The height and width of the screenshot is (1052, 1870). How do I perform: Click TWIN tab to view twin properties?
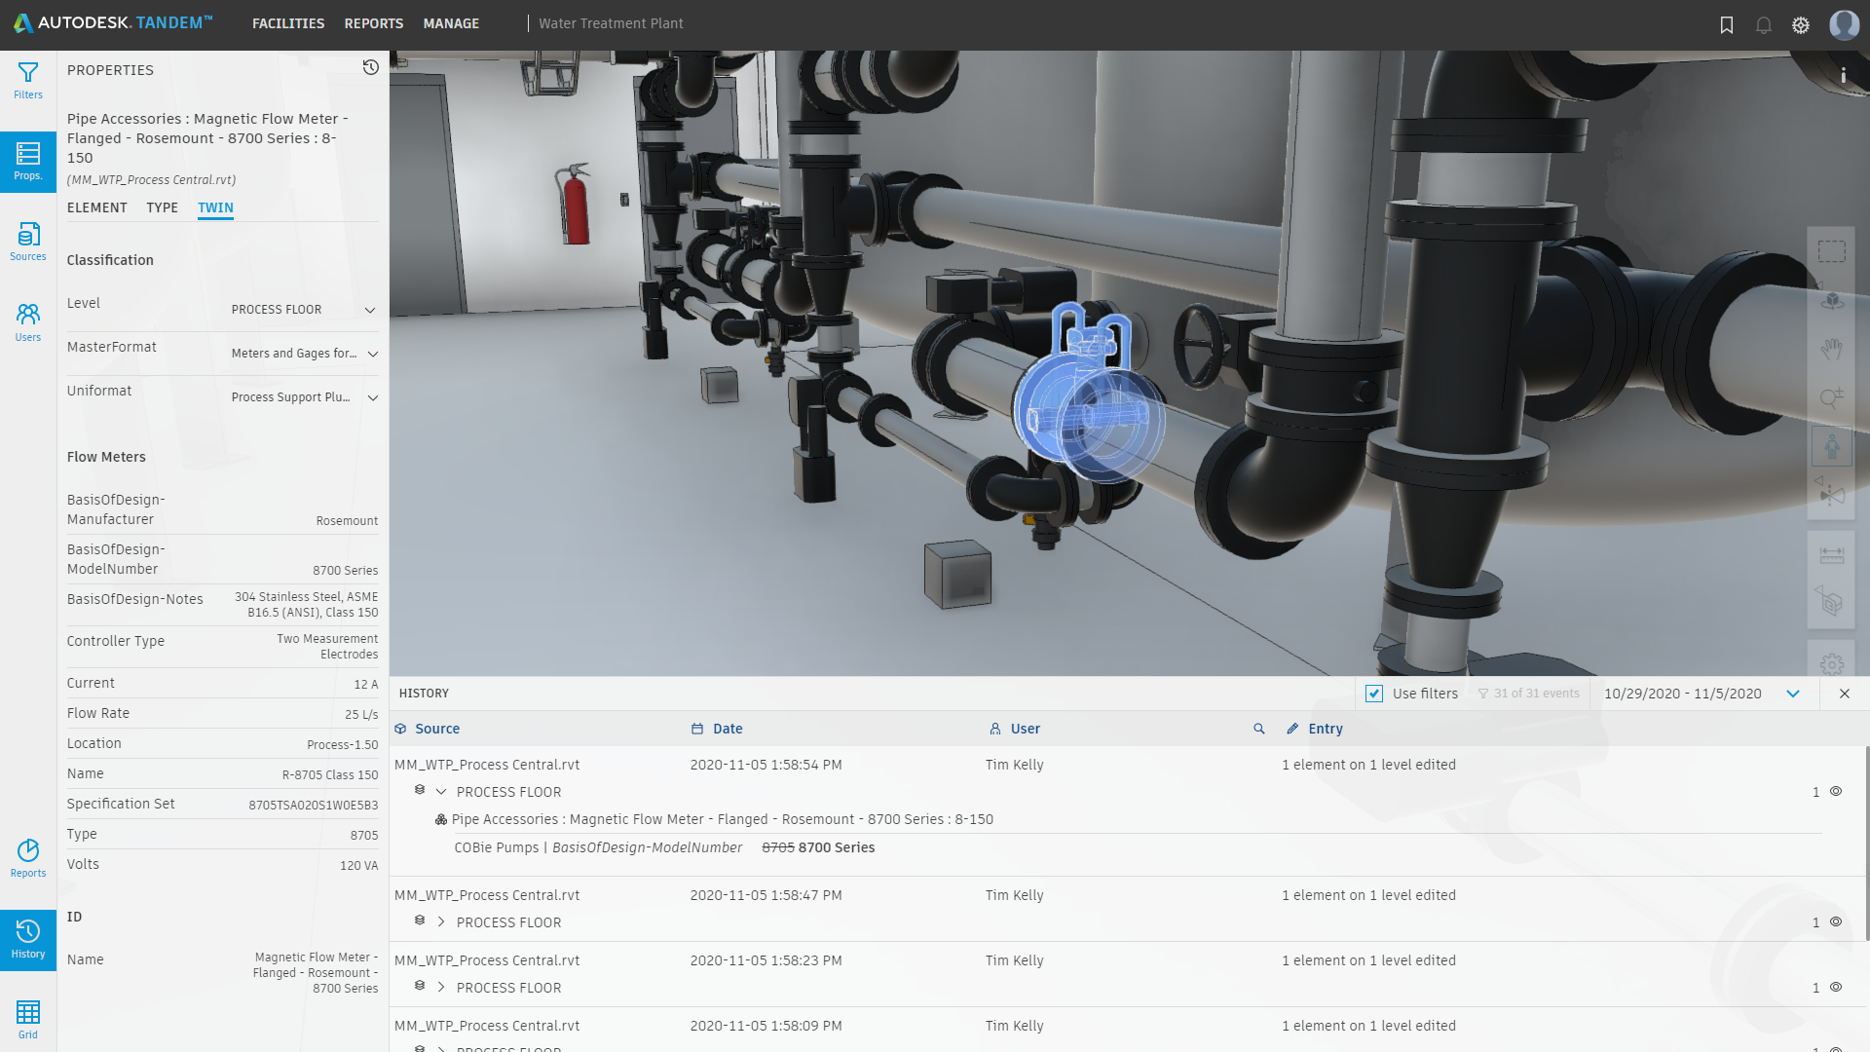coord(214,207)
